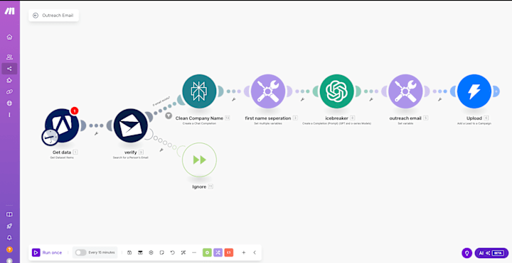Open scenario settings gear in toolbar

click(x=151, y=252)
